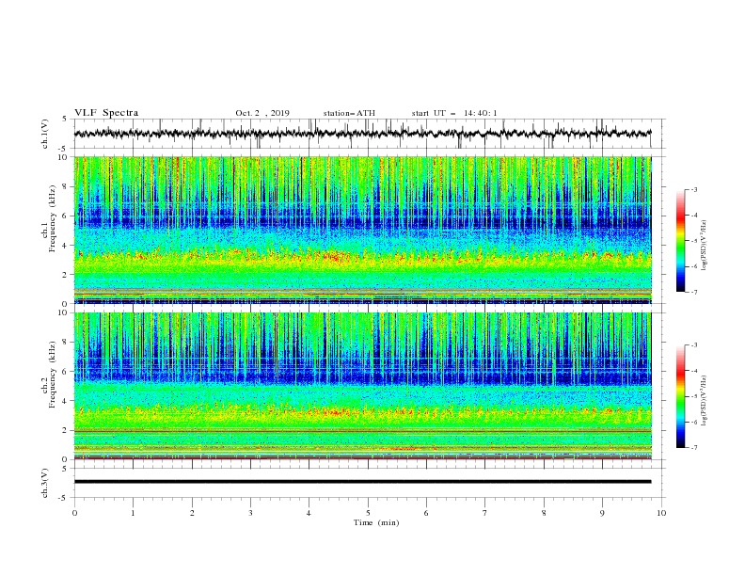Viewport: 745px width, 576px height.
Task: Click the "-7" value on ch.1 colorbar
Action: [x=693, y=292]
